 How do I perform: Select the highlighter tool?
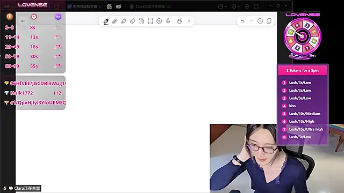point(124,21)
